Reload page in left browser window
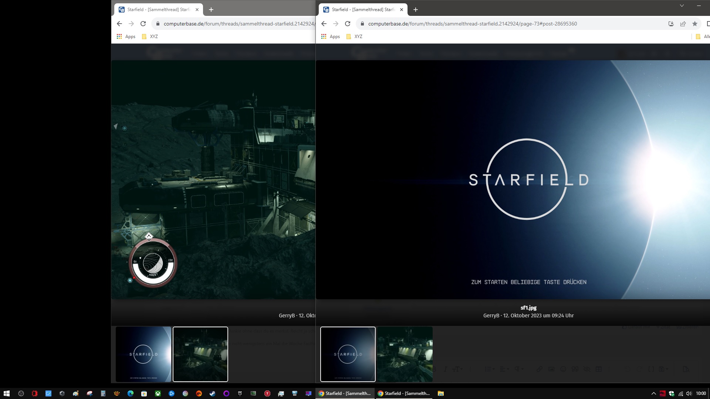The image size is (710, 399). click(x=143, y=24)
